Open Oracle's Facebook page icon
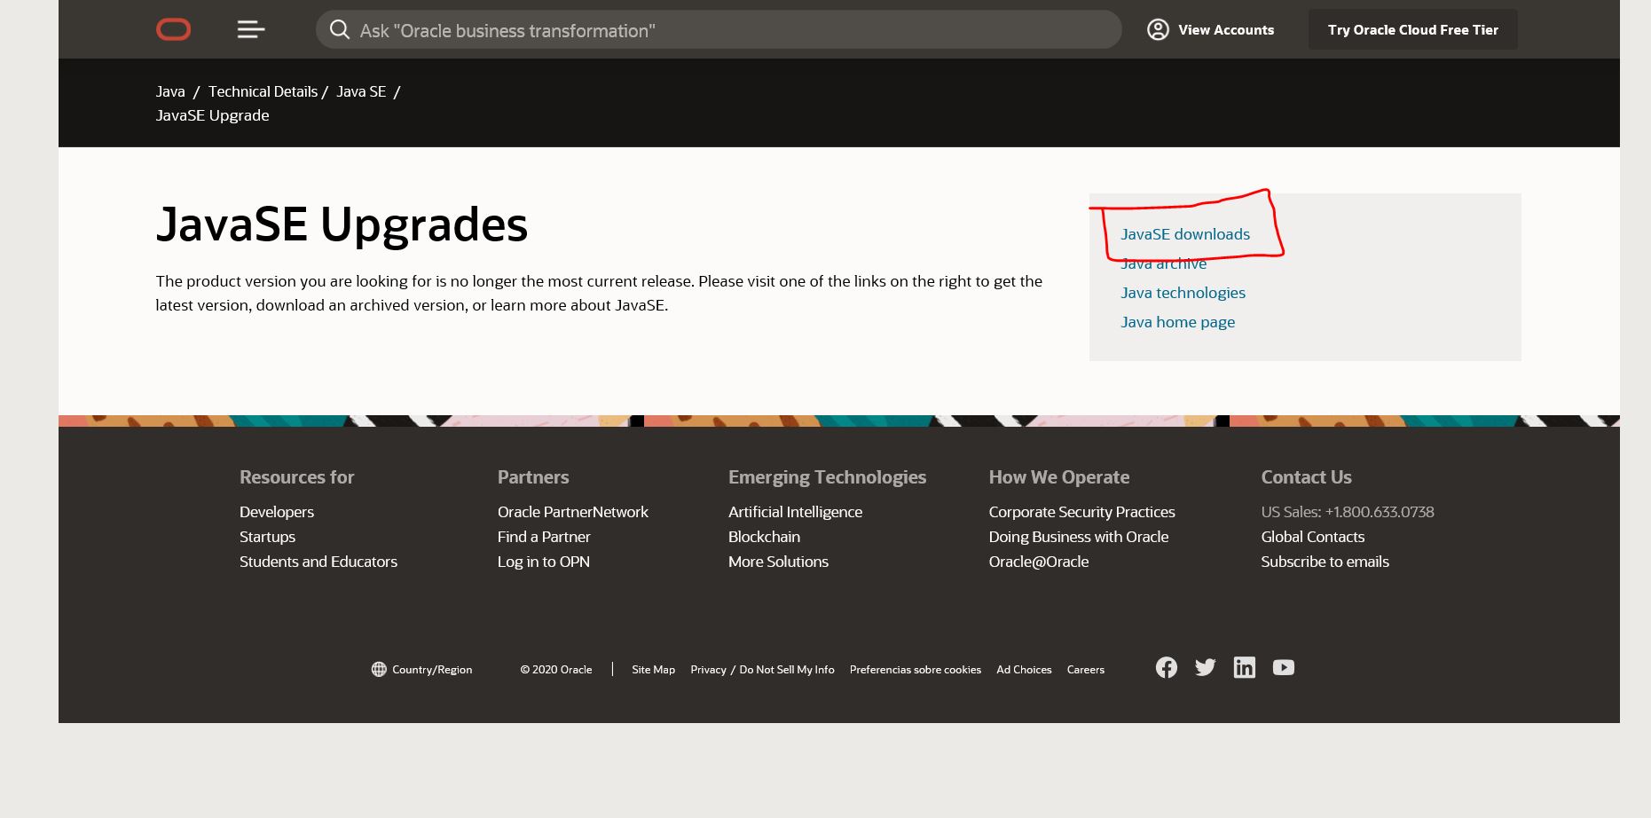 pyautogui.click(x=1167, y=668)
